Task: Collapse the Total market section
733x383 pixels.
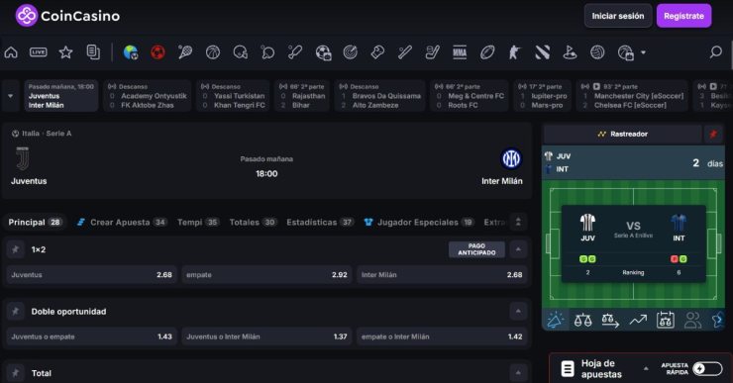Action: pos(518,373)
